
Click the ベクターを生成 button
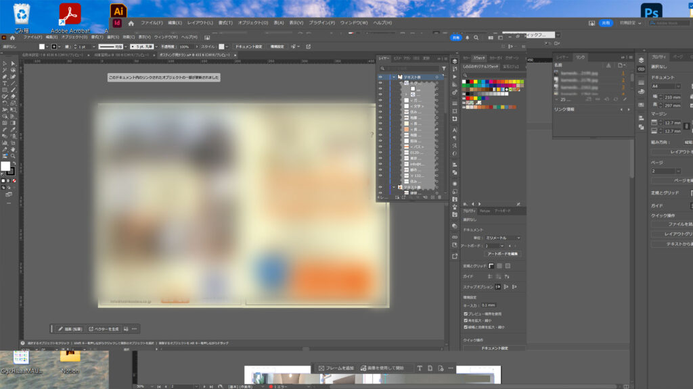click(x=104, y=329)
